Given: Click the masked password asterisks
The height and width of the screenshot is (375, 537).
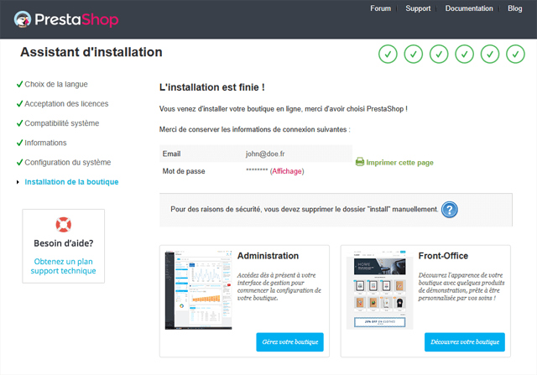Looking at the screenshot, I should point(257,169).
